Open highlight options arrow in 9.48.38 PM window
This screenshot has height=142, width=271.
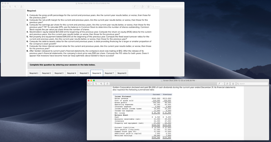223,84
